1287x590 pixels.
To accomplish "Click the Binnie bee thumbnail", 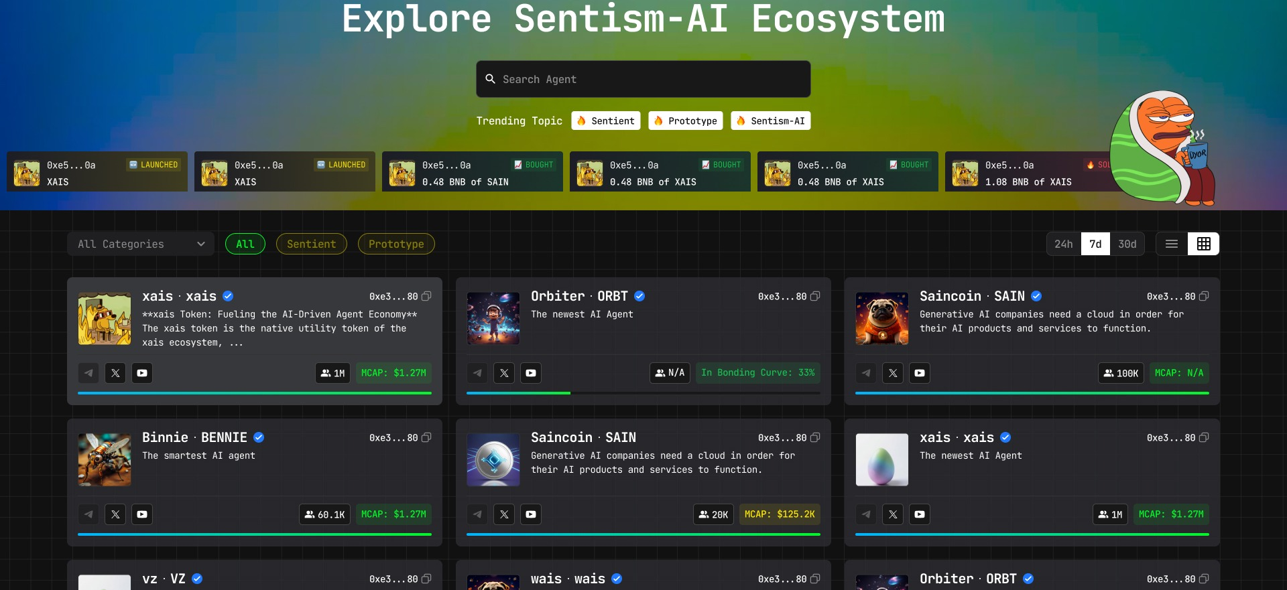I will 105,459.
